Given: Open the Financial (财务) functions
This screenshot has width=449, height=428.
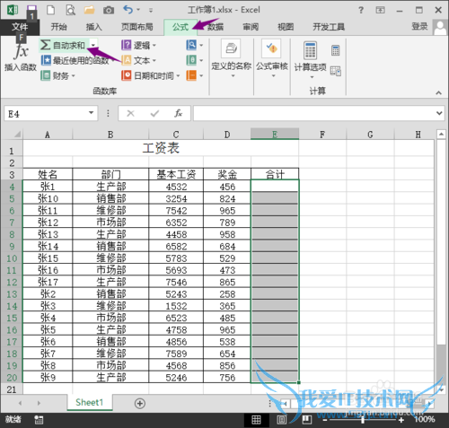Looking at the screenshot, I should pyautogui.click(x=57, y=75).
